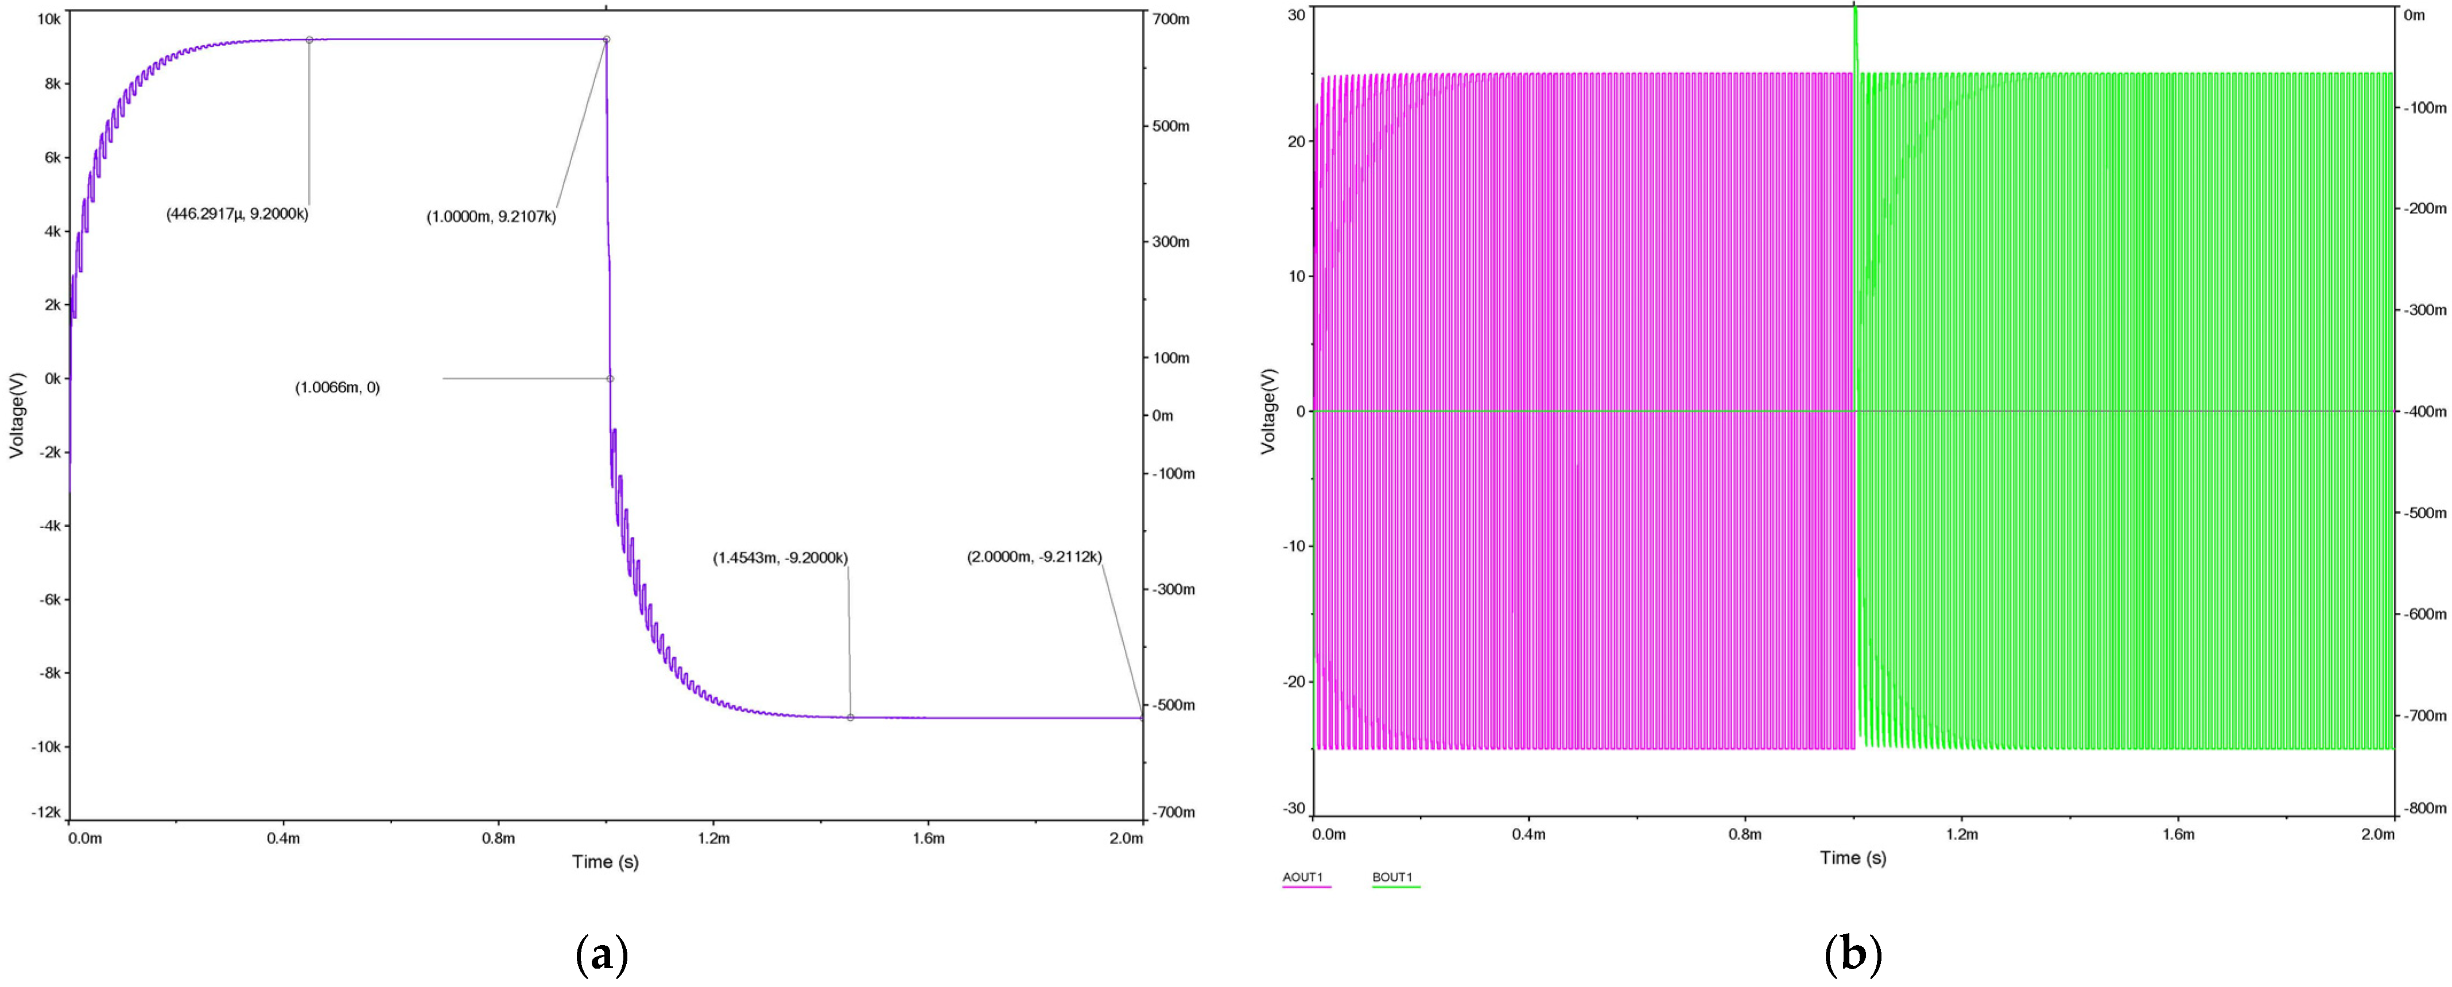Click the Time (s) label under left plot

tap(606, 861)
